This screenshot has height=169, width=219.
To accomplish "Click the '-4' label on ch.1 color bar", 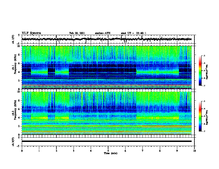I will (204, 63).
